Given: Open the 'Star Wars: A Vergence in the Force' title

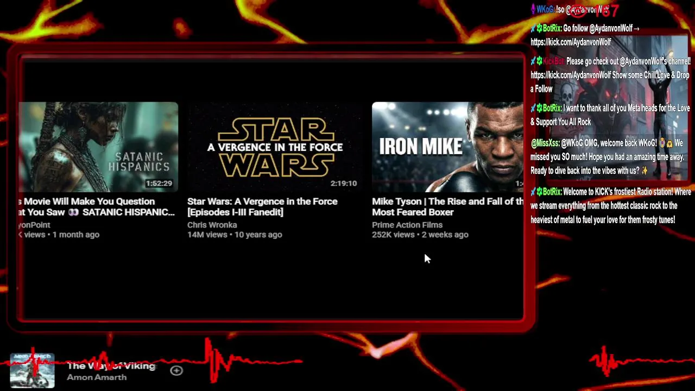Looking at the screenshot, I should pyautogui.click(x=262, y=207).
